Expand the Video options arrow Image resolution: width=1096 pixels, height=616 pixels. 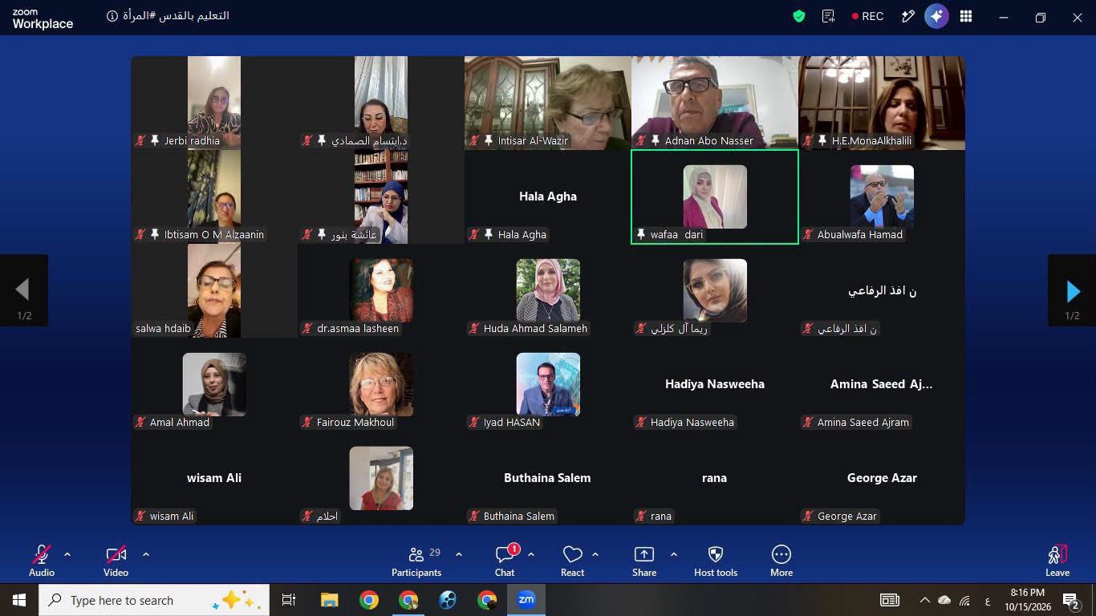[145, 554]
